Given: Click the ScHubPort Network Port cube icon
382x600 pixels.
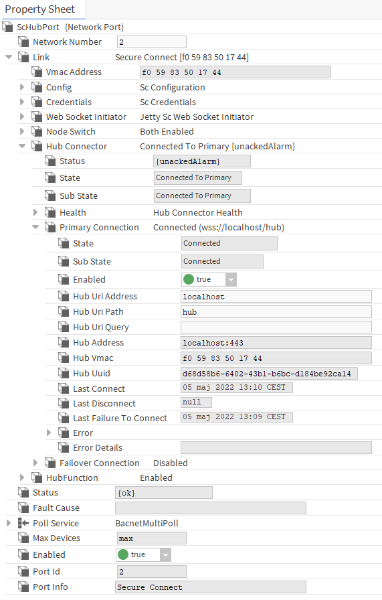Looking at the screenshot, I should [7, 27].
